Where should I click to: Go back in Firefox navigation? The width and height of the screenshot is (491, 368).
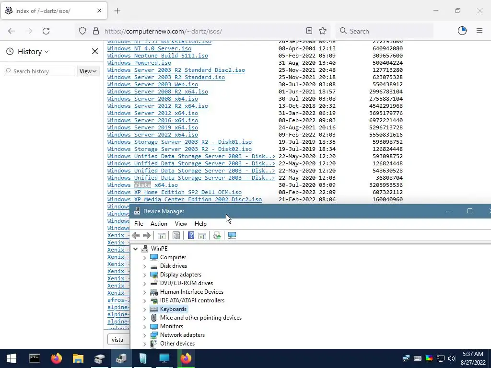point(12,31)
